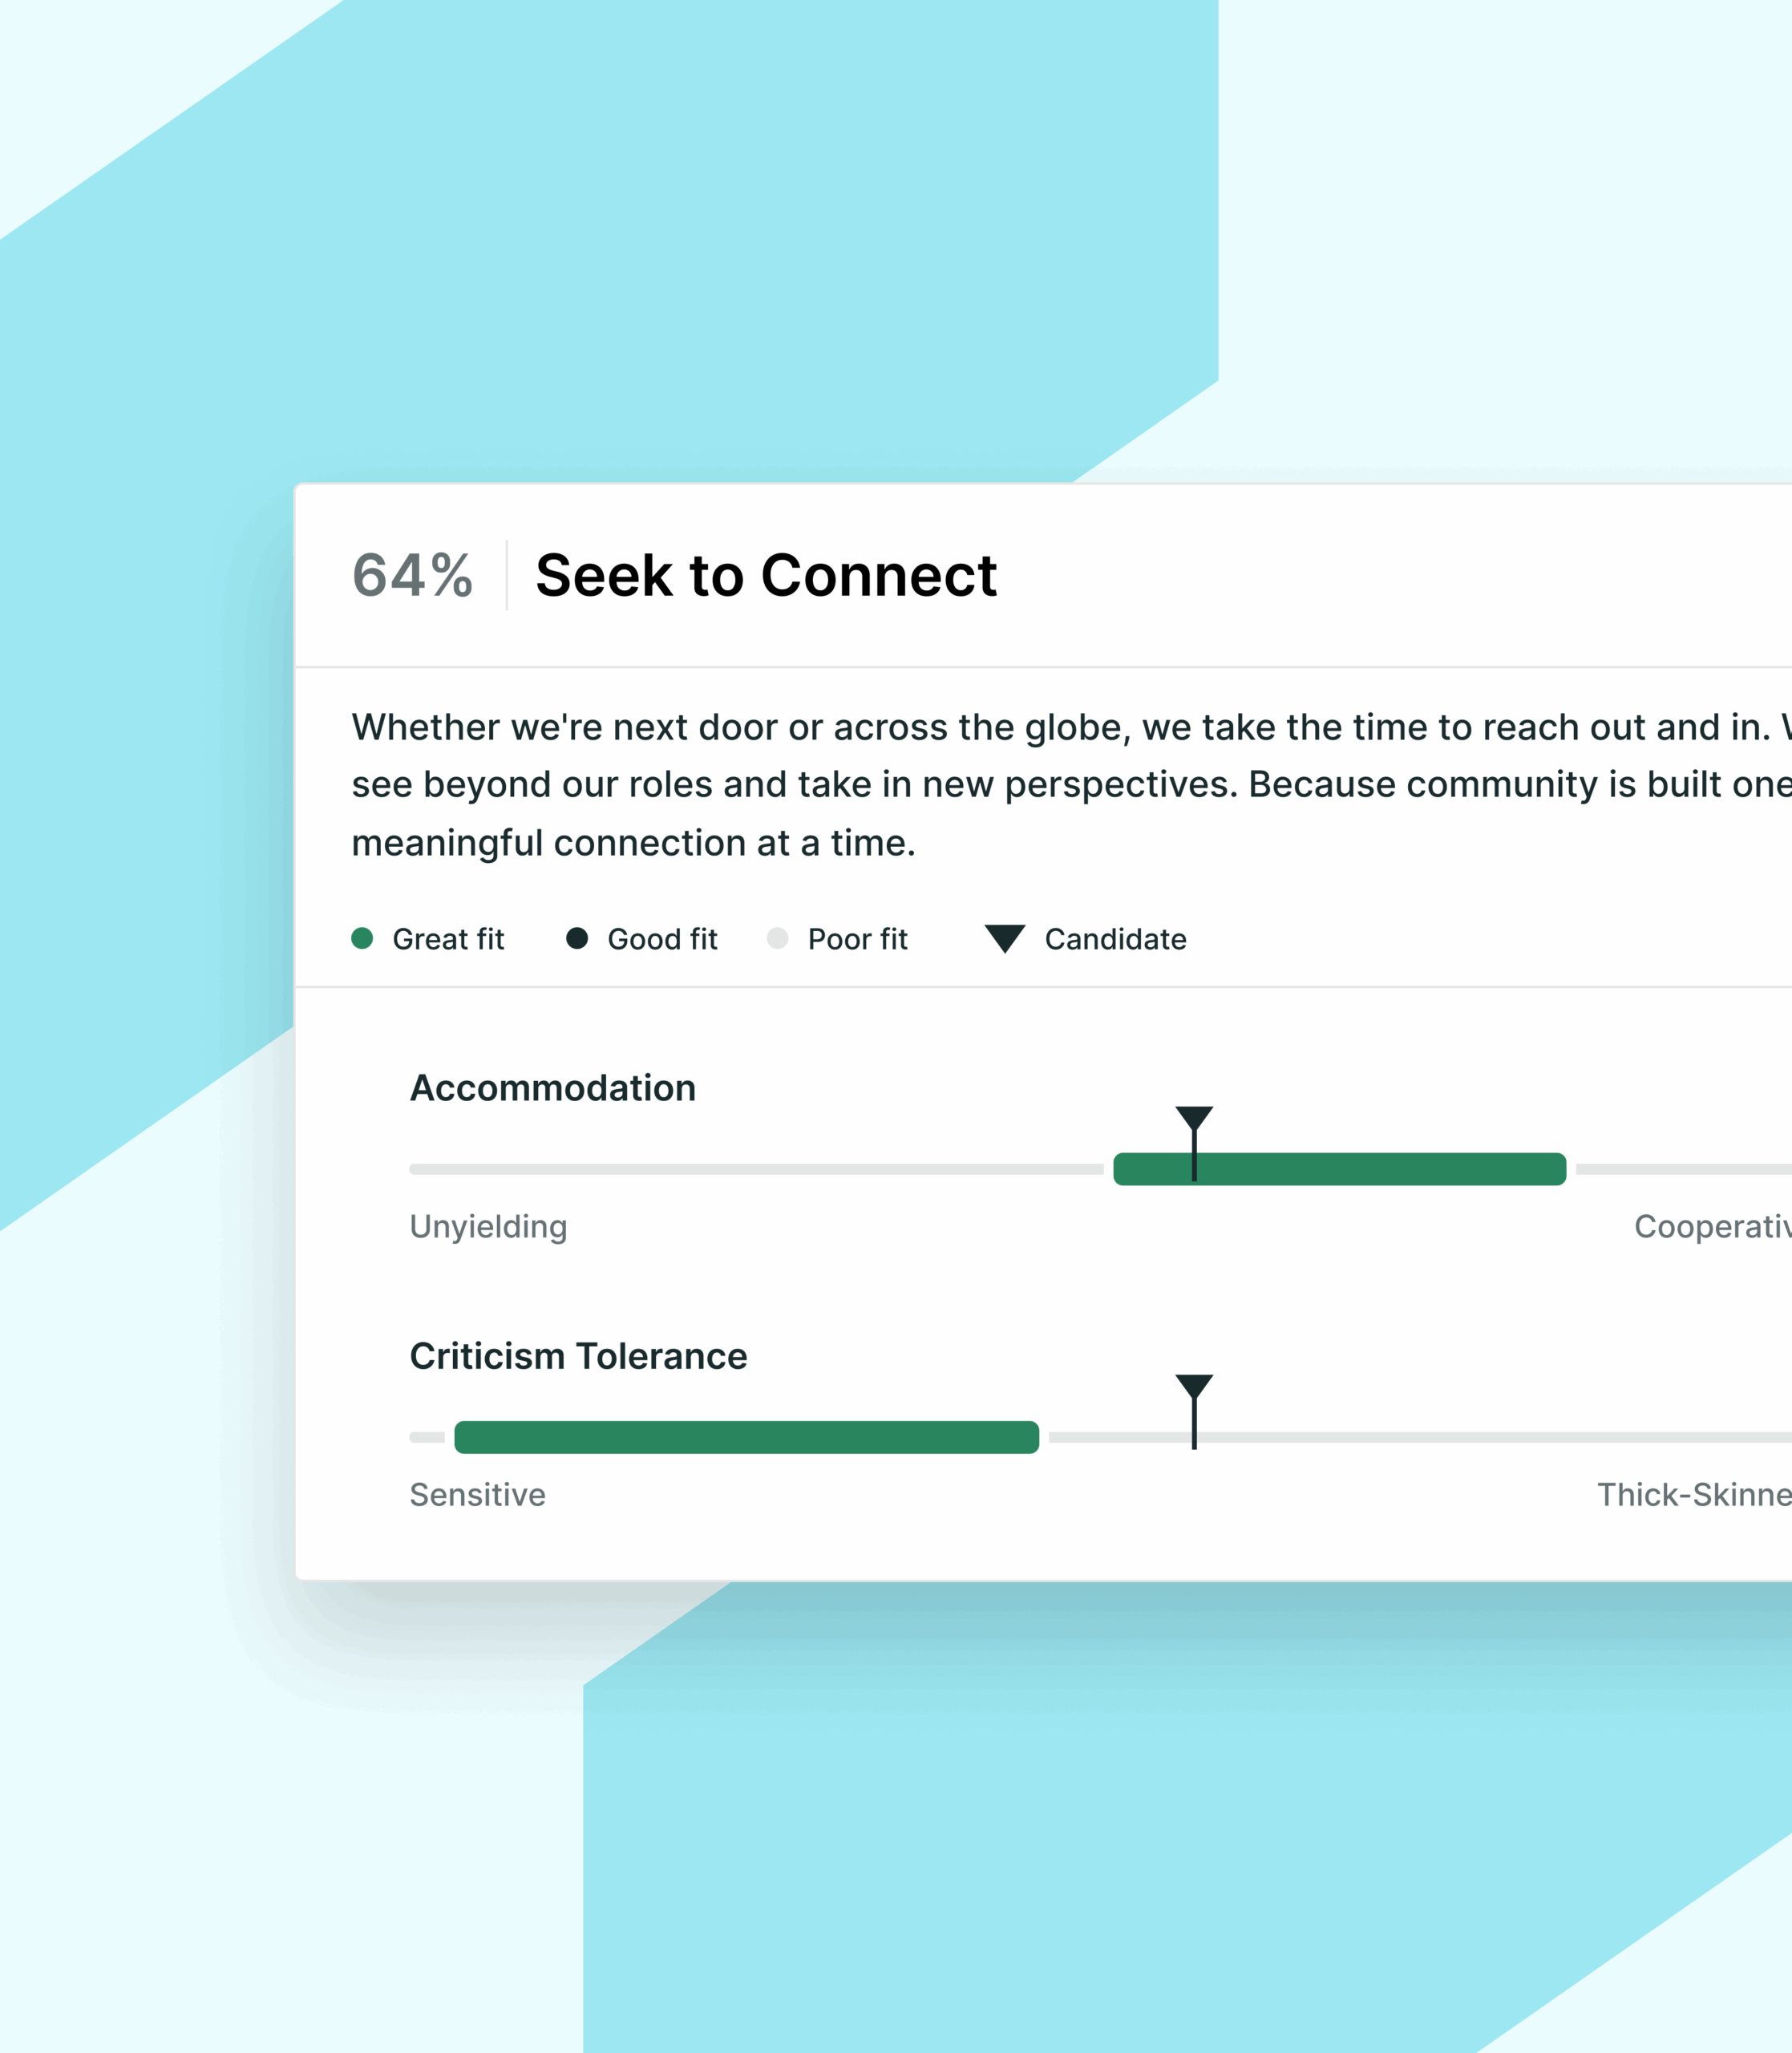This screenshot has width=1792, height=2053.
Task: Click the green Accommodation fit range bar
Action: pos(1340,1169)
